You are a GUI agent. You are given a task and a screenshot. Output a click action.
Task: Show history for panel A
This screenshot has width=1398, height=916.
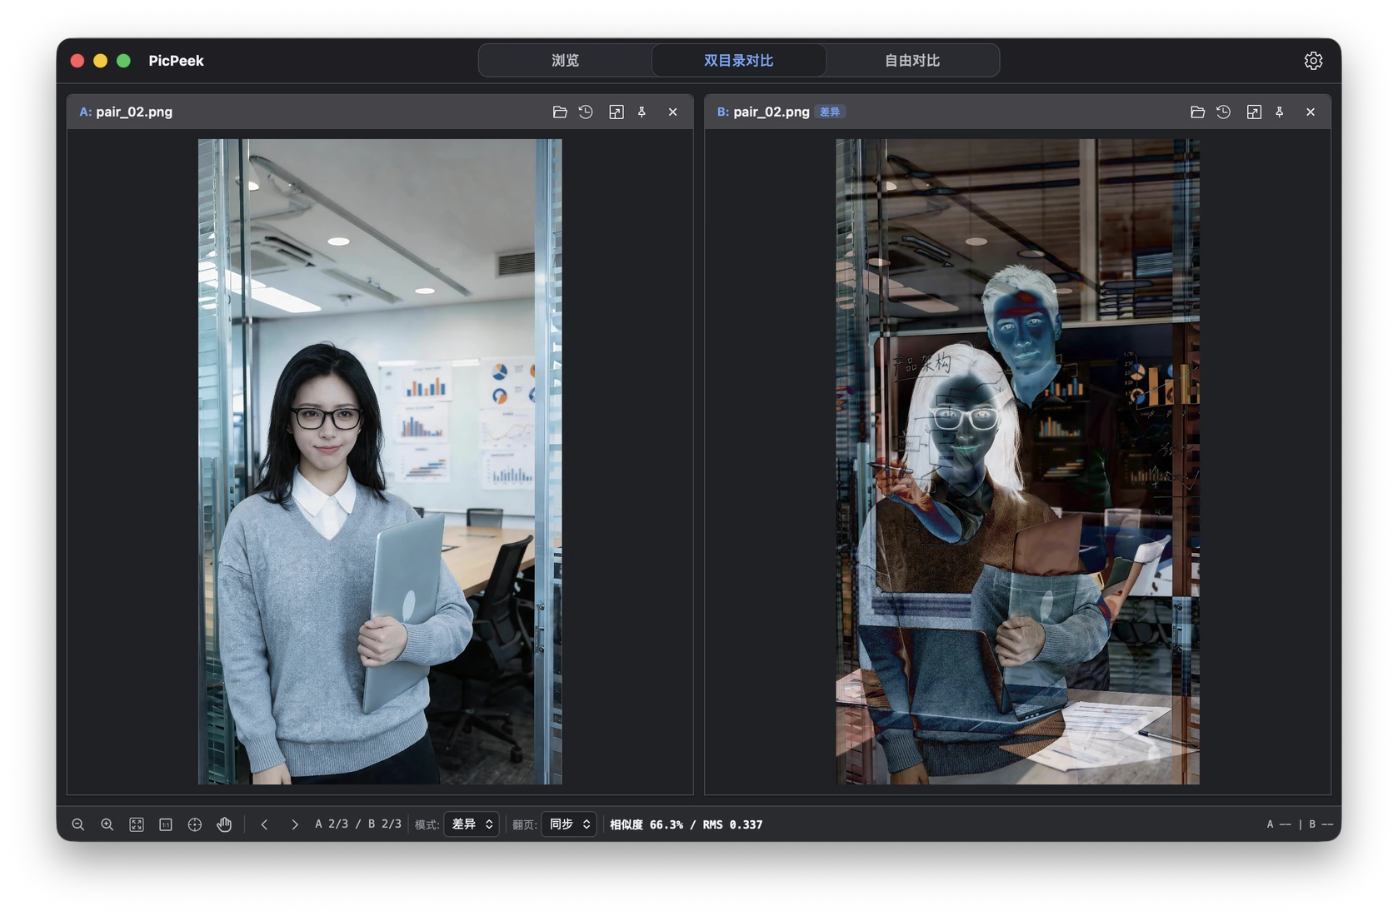pyautogui.click(x=586, y=112)
